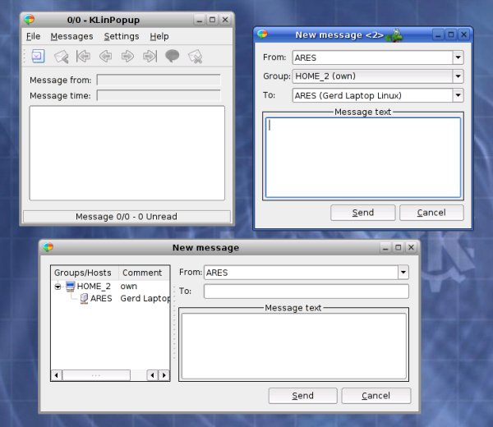Click the KLinPopup title bar text
493x427 pixels.
pos(104,20)
